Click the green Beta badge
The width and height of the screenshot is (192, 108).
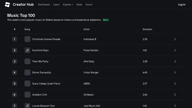106,20
